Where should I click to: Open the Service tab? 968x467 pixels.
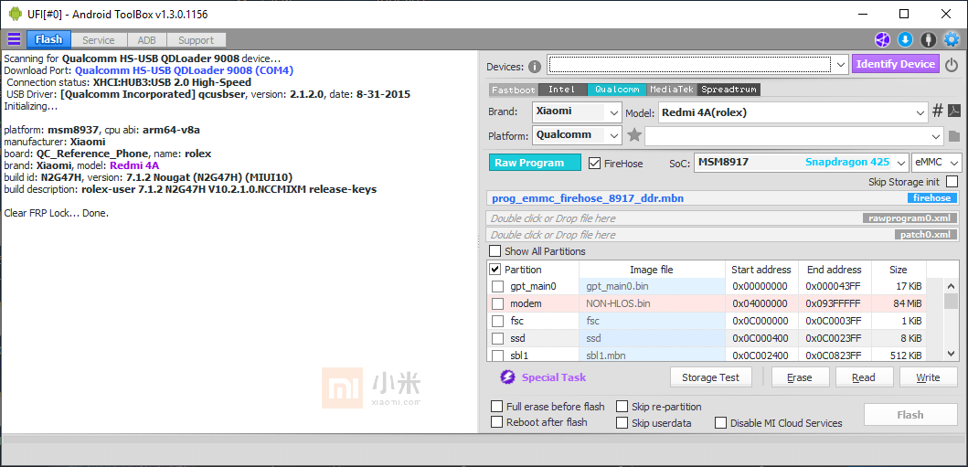99,40
